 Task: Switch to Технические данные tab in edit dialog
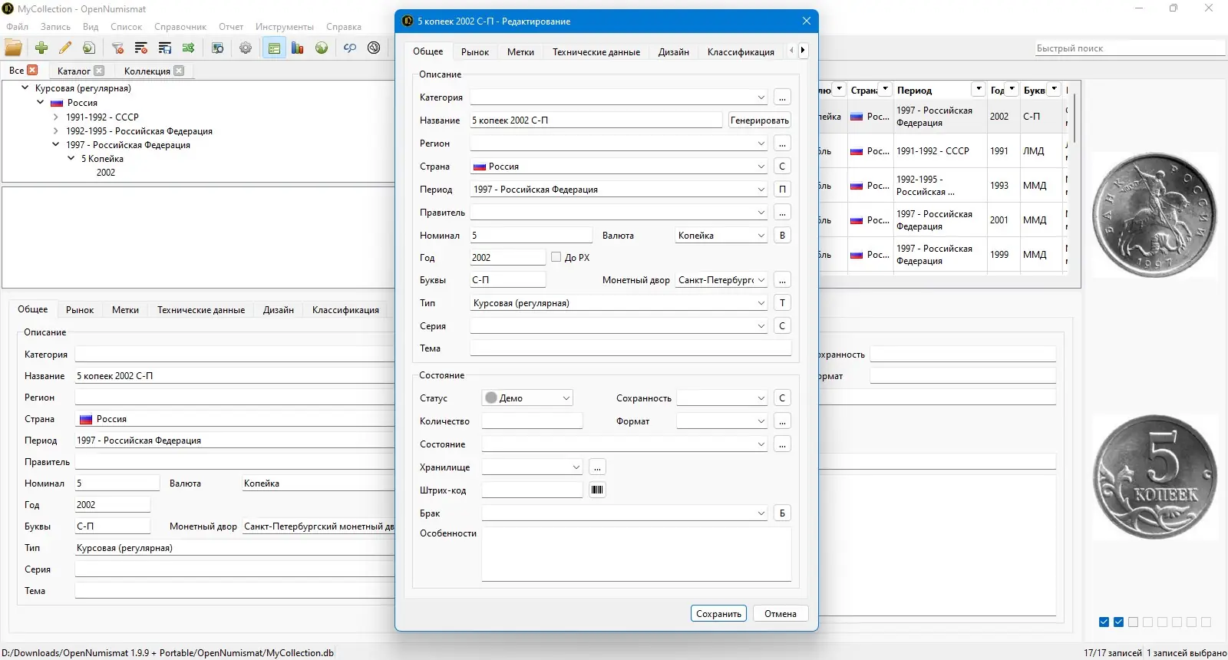point(596,51)
